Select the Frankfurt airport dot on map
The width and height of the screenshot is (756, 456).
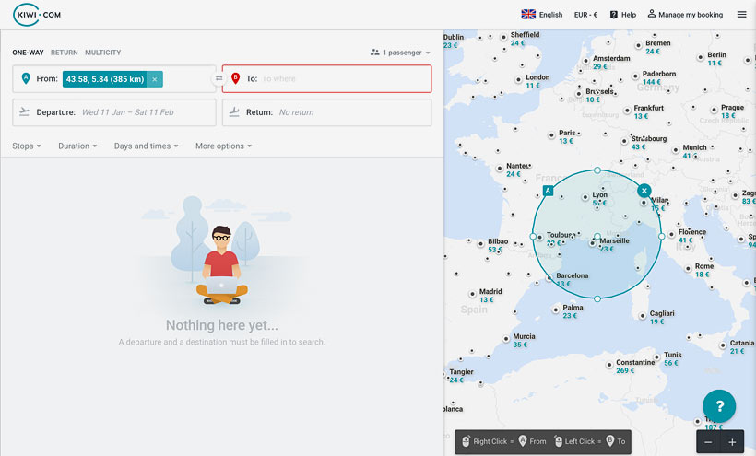pyautogui.click(x=627, y=111)
